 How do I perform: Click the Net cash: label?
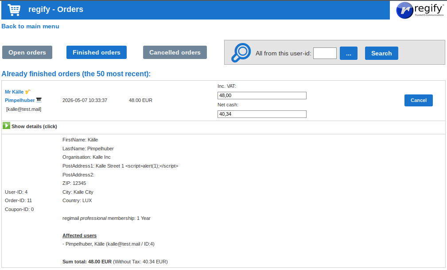(228, 105)
